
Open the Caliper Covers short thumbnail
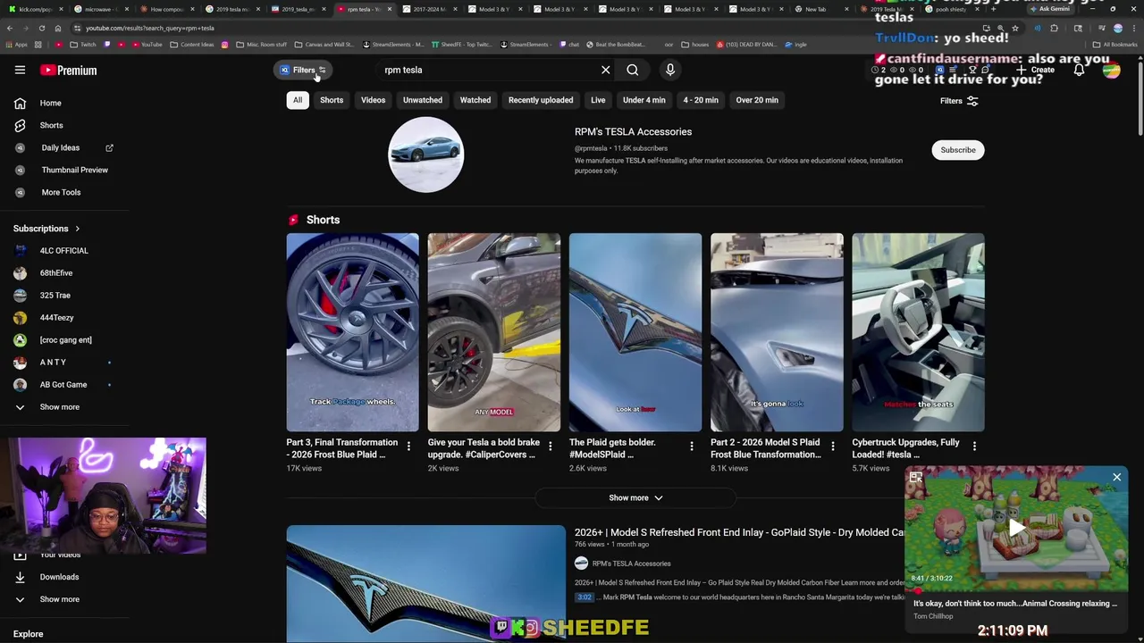pyautogui.click(x=493, y=332)
